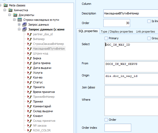Expand the collapsed Запрос данных node
The image size is (158, 133).
[19, 24]
